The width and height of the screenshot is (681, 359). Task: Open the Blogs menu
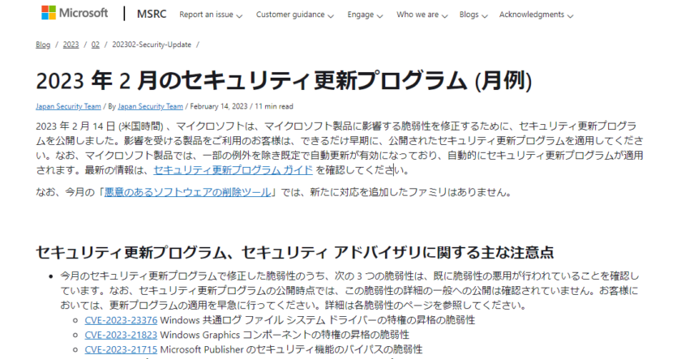pos(473,15)
